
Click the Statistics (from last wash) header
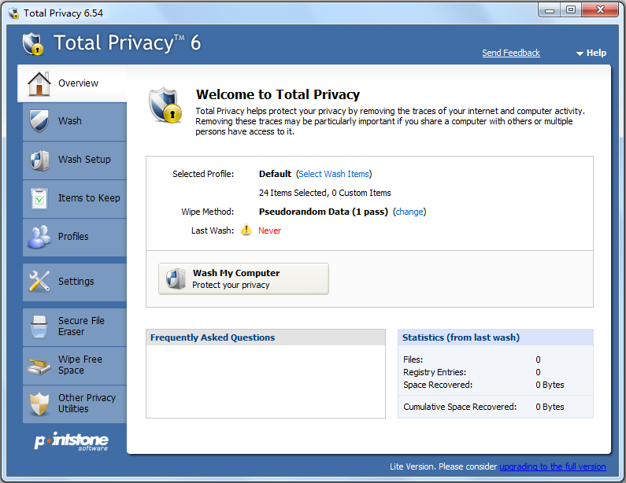(495, 337)
